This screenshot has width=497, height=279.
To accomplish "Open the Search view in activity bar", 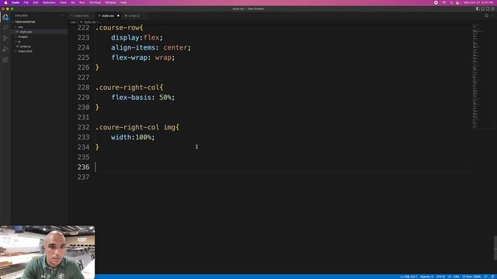I will point(5,28).
